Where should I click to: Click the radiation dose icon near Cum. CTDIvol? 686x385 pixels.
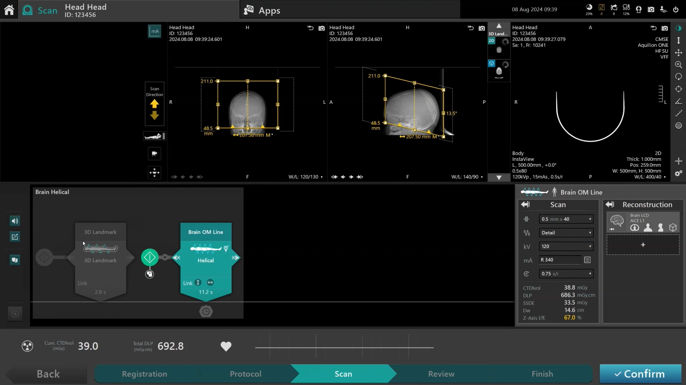[27, 346]
